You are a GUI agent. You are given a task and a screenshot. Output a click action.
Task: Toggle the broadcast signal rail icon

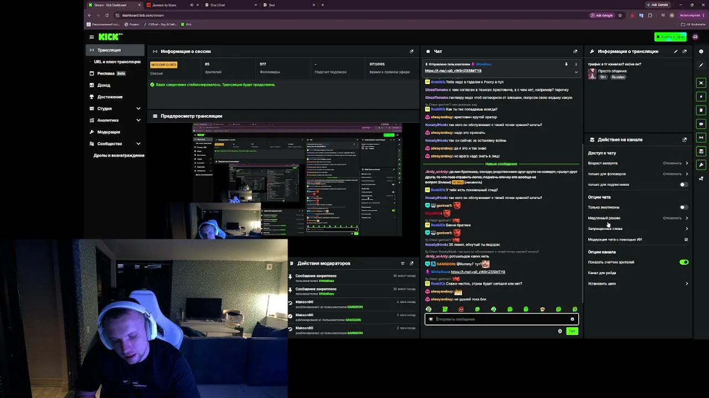pyautogui.click(x=701, y=137)
